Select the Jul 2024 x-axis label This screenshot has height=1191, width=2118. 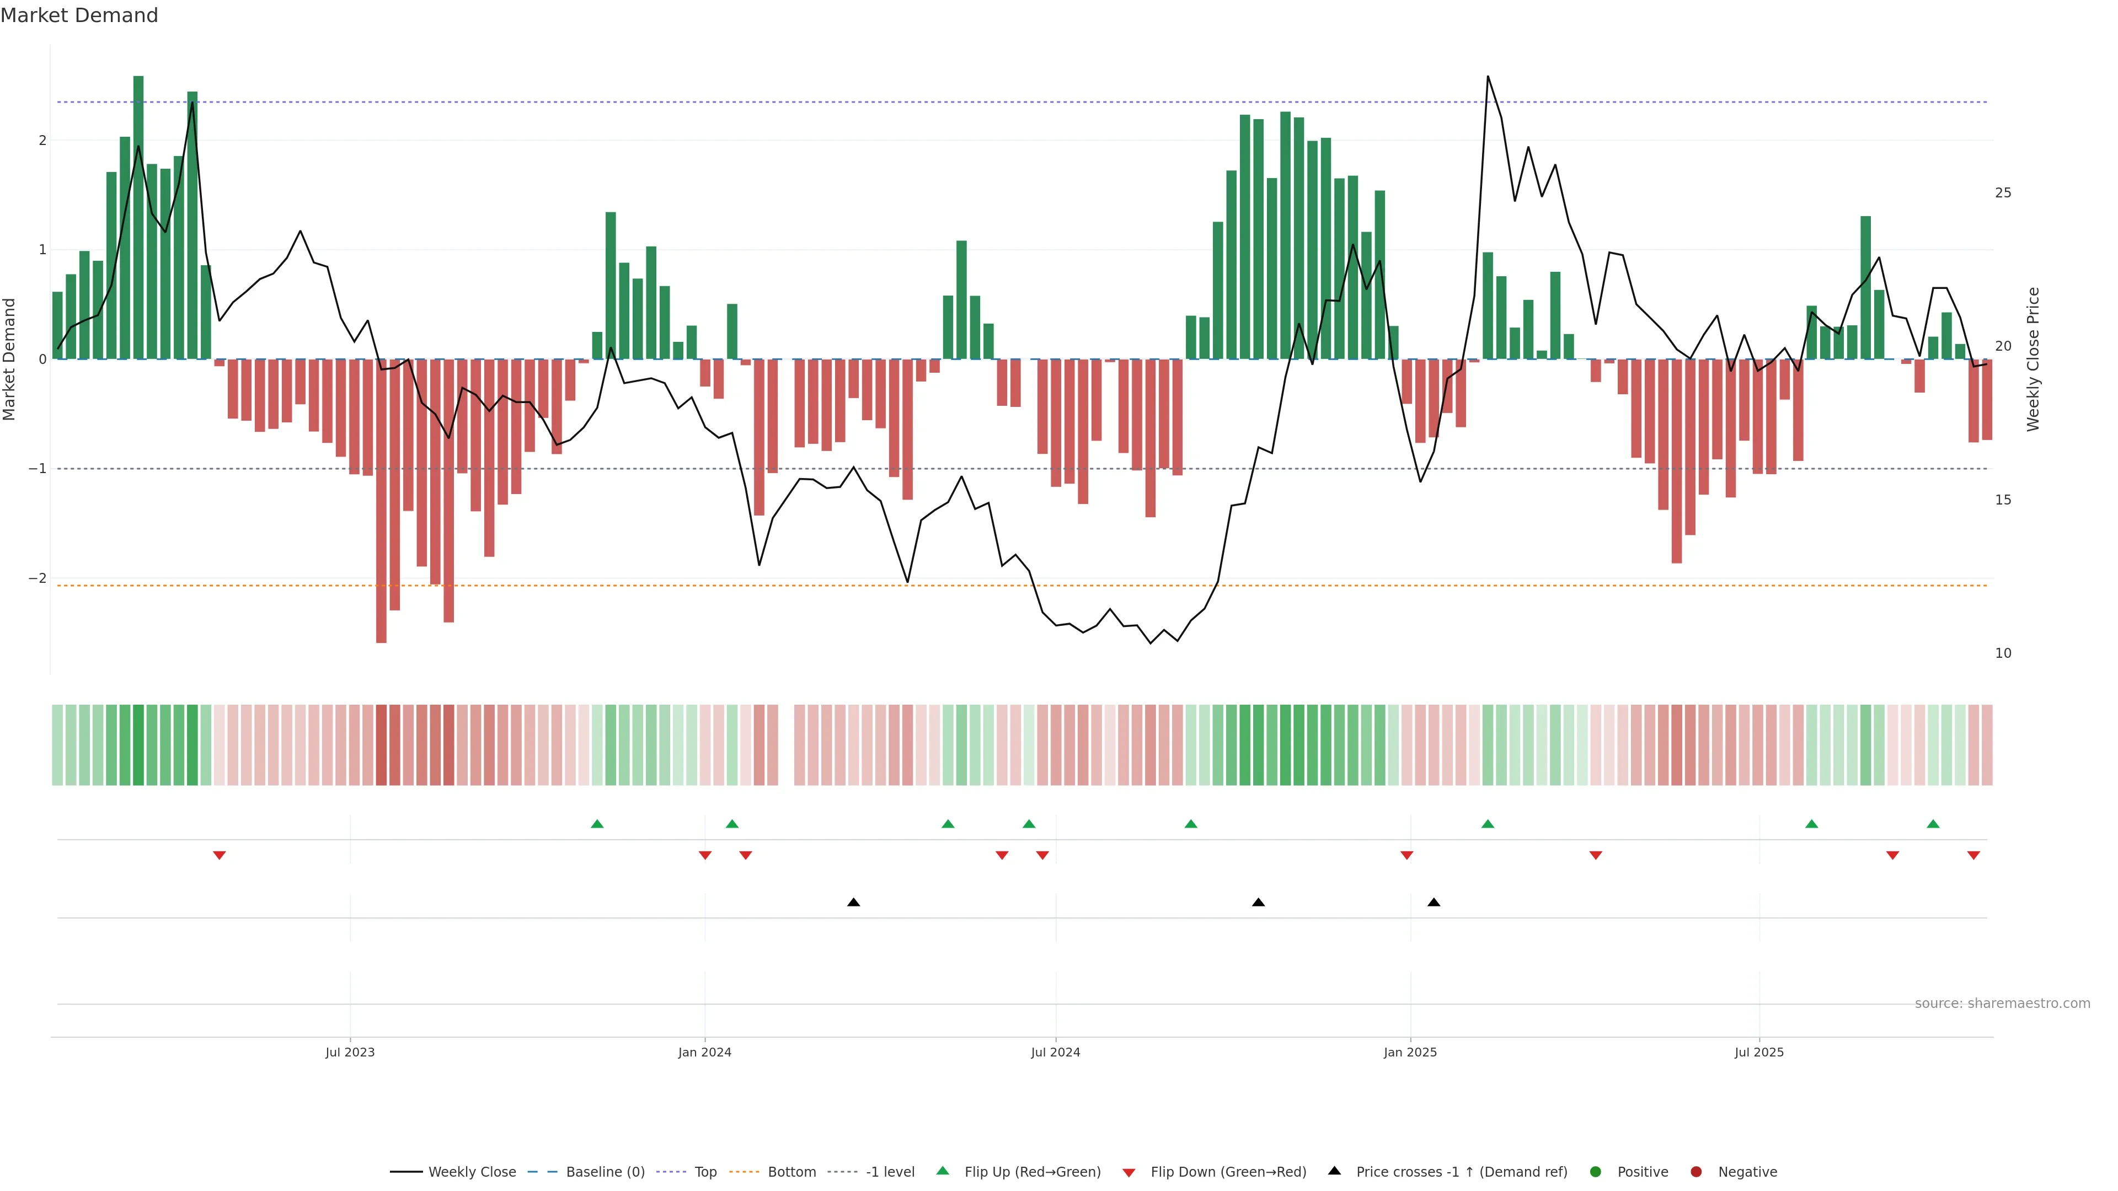pos(1055,1052)
